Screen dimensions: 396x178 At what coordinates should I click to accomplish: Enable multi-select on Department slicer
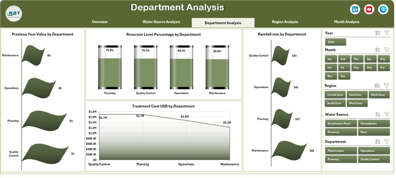[377, 141]
